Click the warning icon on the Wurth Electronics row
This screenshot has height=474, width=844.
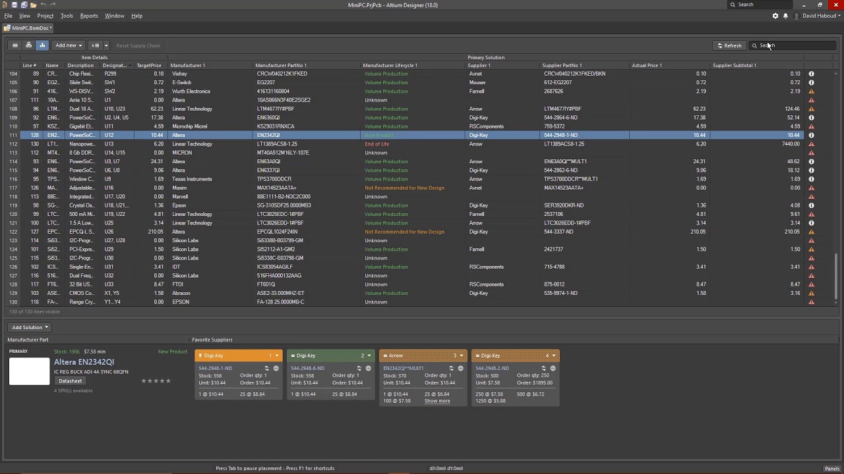coord(811,92)
